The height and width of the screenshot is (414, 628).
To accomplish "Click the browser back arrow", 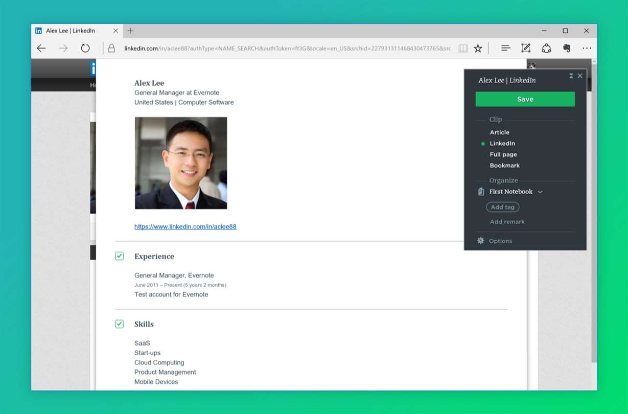I will tap(41, 49).
